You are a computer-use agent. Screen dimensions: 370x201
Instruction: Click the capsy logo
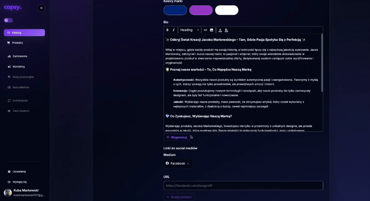(13, 8)
